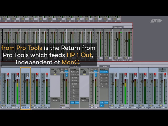Click the -3.5 fader value field
Viewport: 168px width, 126px height.
(112, 106)
